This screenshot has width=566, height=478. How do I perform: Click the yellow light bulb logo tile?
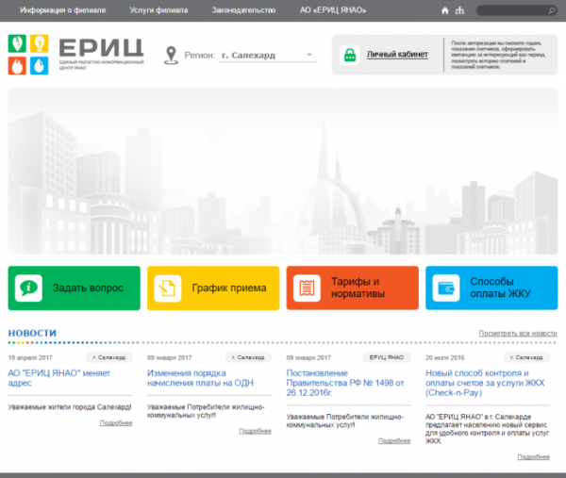pos(39,43)
